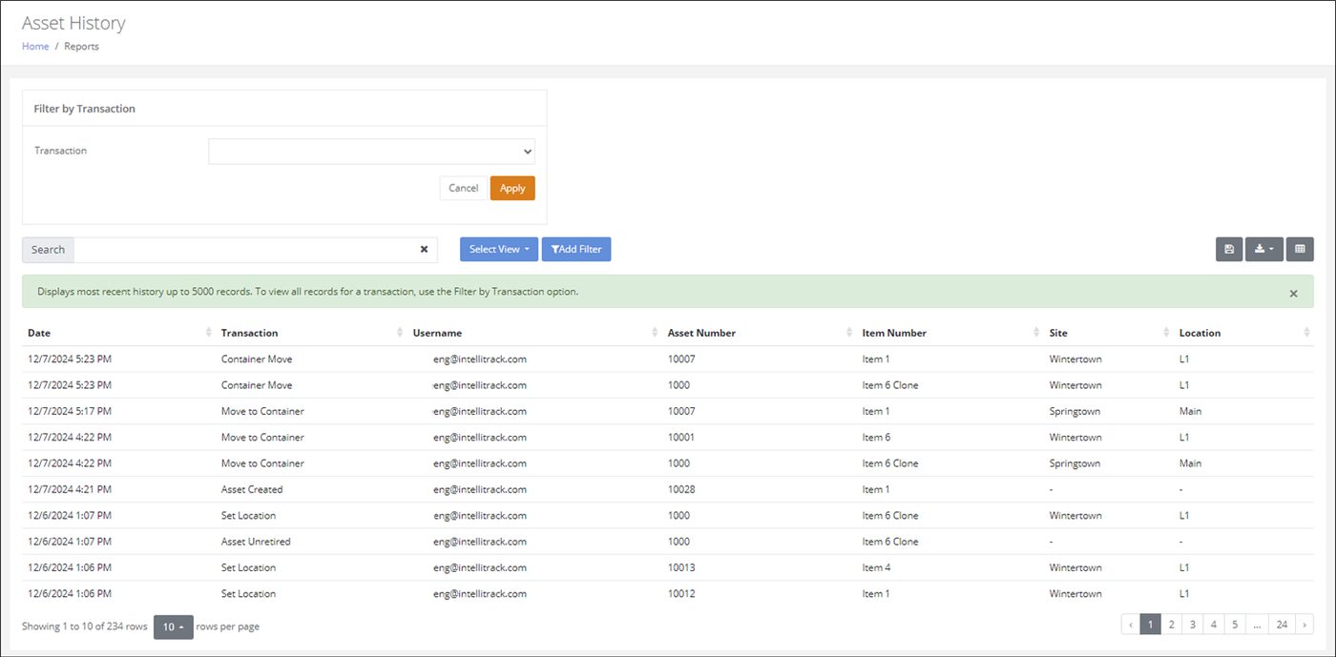Go to page 2
1336x657 pixels.
(x=1171, y=626)
